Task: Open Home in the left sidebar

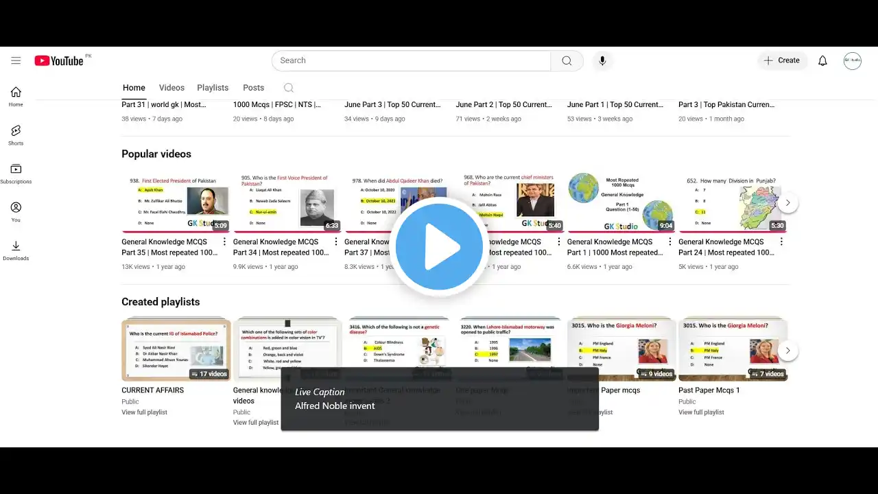Action: [x=16, y=97]
